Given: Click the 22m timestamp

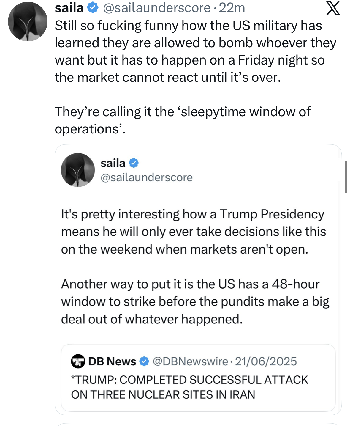Looking at the screenshot, I should point(232,8).
